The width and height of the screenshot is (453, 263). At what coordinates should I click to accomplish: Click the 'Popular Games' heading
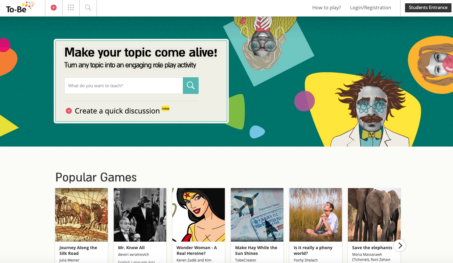(x=96, y=177)
